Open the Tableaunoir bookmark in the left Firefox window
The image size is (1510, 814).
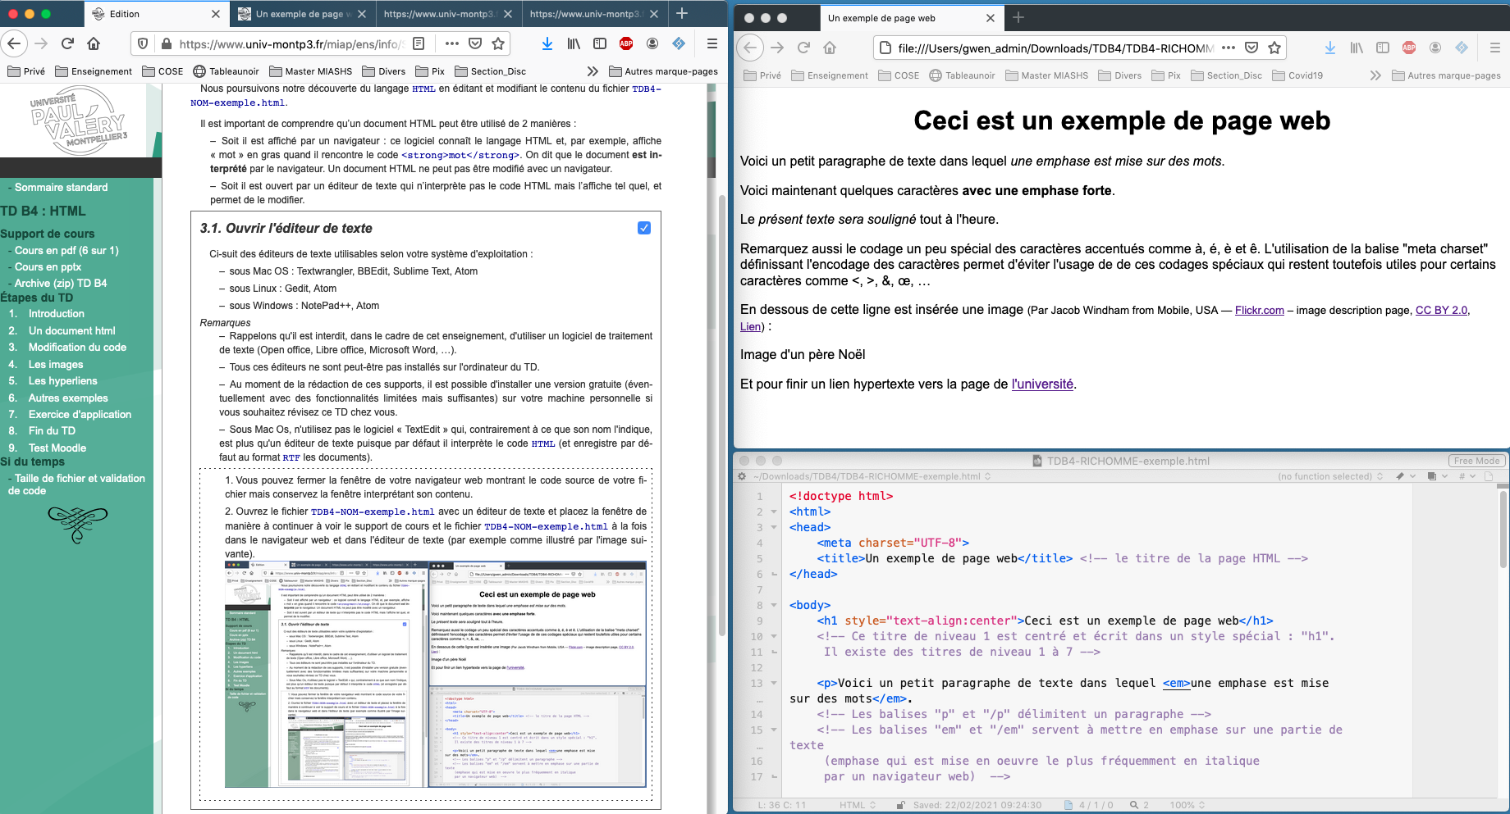point(226,71)
